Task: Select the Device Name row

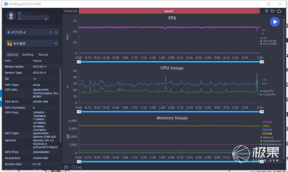Action: click(x=31, y=66)
